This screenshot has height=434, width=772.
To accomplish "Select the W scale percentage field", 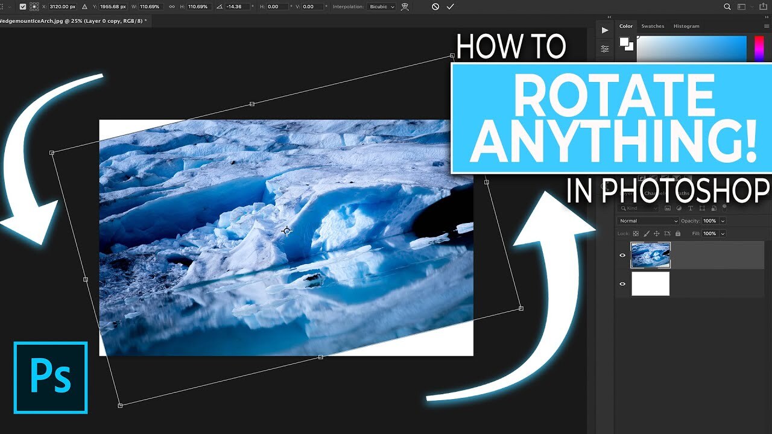I will pos(150,7).
